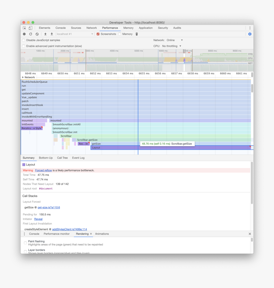
Task: Click the Rendering drawer scrollbar thumb
Action: (x=252, y=240)
